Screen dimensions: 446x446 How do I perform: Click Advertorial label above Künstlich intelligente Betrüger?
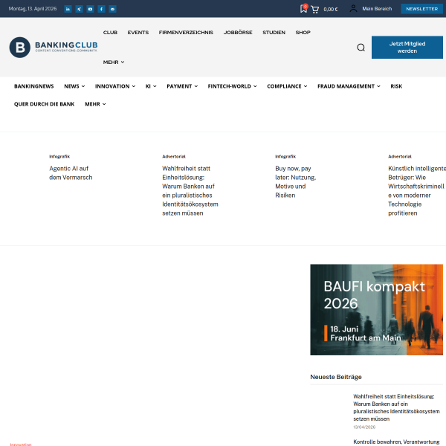point(400,156)
